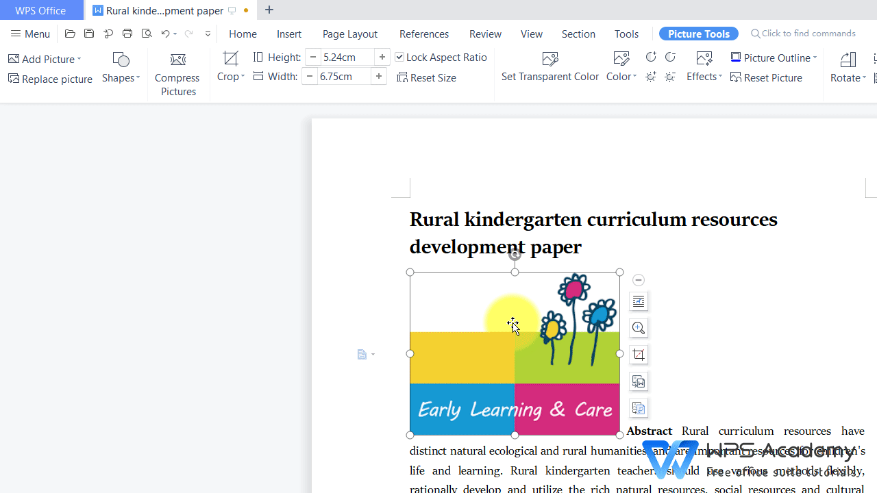Open the Section tab
Image resolution: width=877 pixels, height=493 pixels.
(578, 34)
